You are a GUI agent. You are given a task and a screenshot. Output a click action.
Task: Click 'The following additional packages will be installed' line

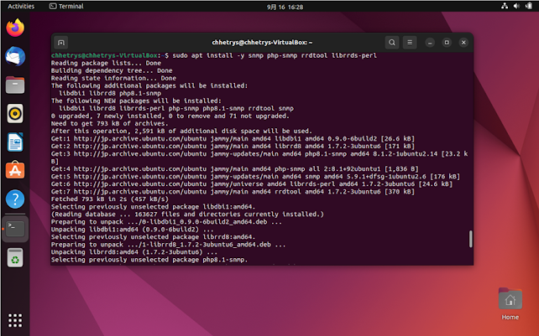pos(149,85)
